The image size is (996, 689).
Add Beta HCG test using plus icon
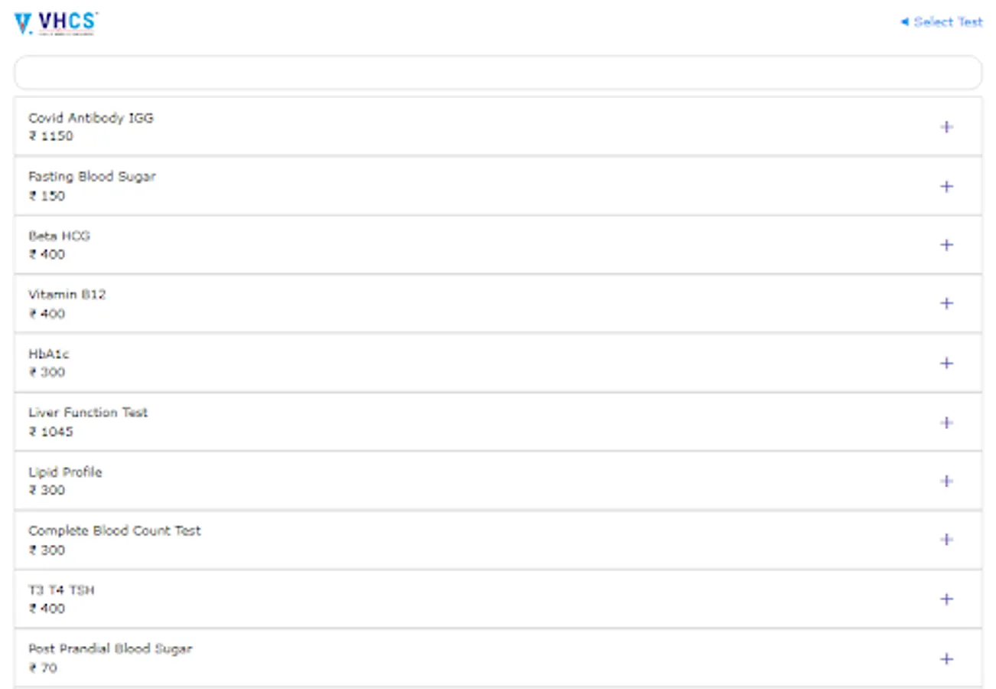pyautogui.click(x=946, y=245)
